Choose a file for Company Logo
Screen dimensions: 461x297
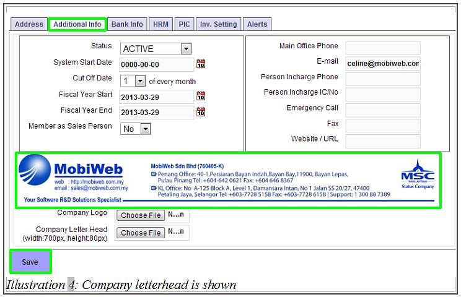[141, 215]
